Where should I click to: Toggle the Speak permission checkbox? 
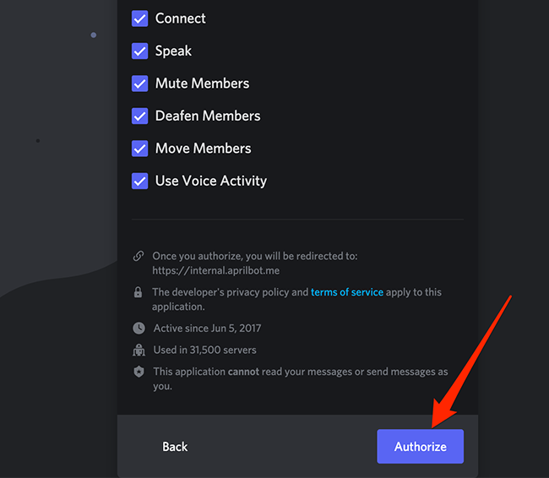[x=140, y=51]
